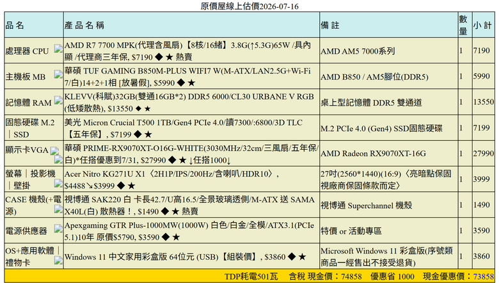The image size is (499, 283).
Task: Click the Windows 11 中文家用彩盒版 product
Action: pyautogui.click(x=186, y=257)
